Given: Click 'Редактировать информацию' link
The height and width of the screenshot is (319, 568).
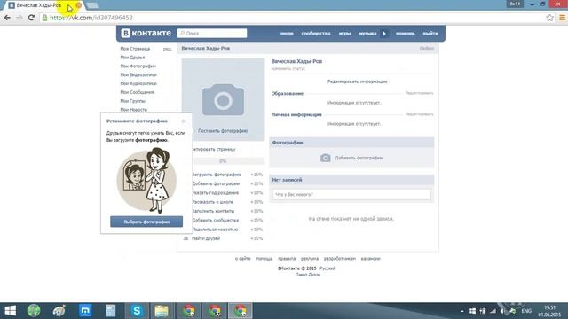Looking at the screenshot, I should pos(357,82).
